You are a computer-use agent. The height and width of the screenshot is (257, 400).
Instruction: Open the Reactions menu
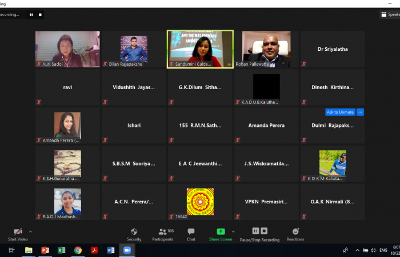[x=295, y=234]
